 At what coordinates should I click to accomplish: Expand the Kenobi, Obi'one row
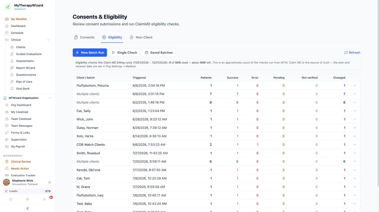355,170
